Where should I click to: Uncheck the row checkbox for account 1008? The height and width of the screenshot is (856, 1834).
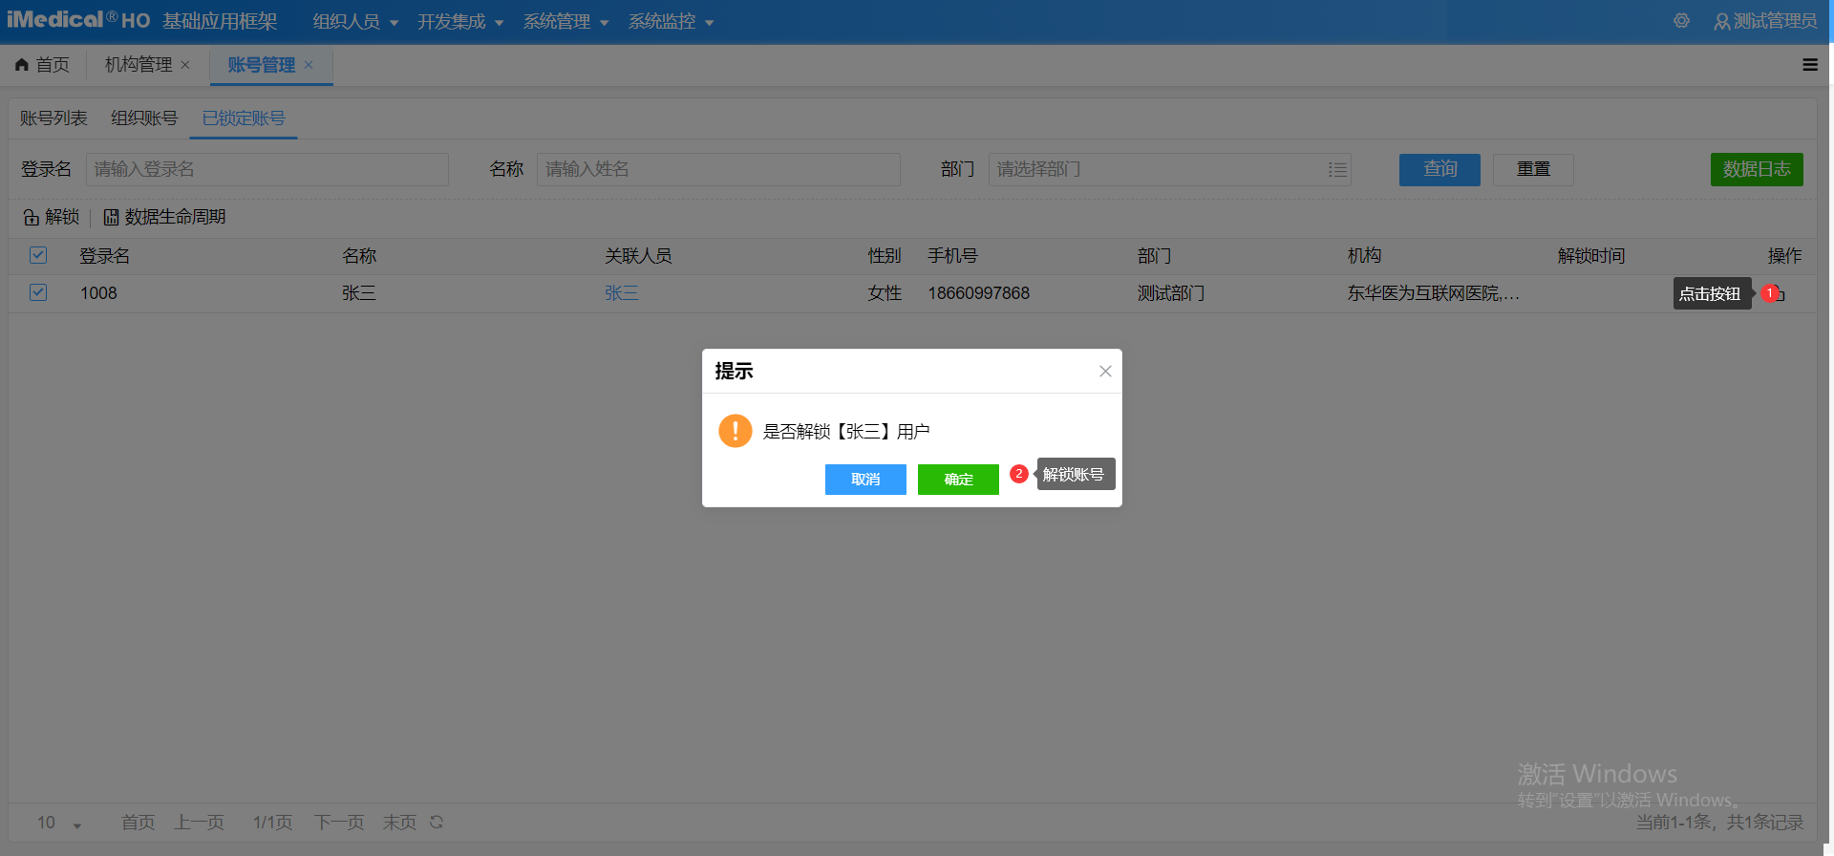click(x=38, y=292)
